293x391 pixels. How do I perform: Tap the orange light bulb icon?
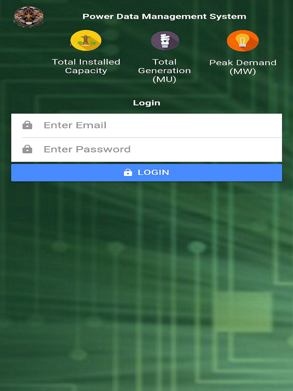pyautogui.click(x=243, y=41)
